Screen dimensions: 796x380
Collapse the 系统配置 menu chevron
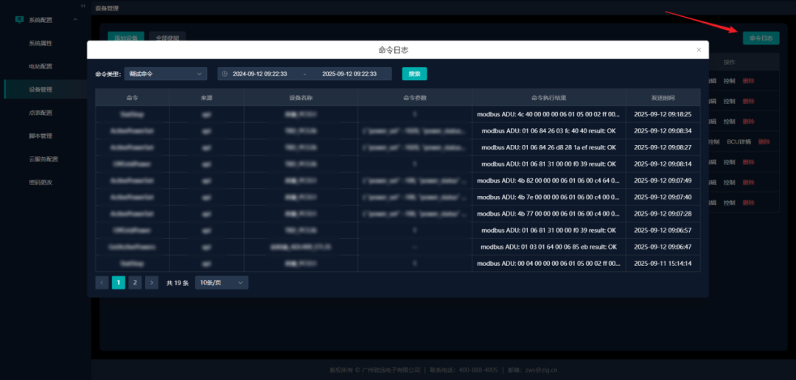tap(76, 20)
